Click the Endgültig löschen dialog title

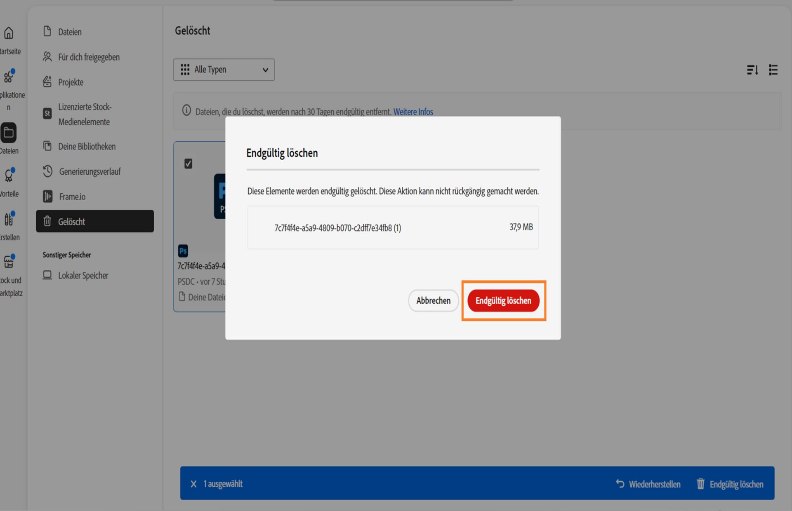282,153
